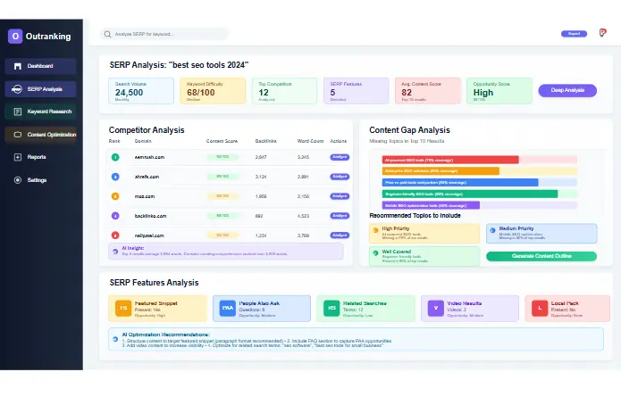The height and width of the screenshot is (405, 621).
Task: Click the Export button in the header
Action: [x=574, y=34]
